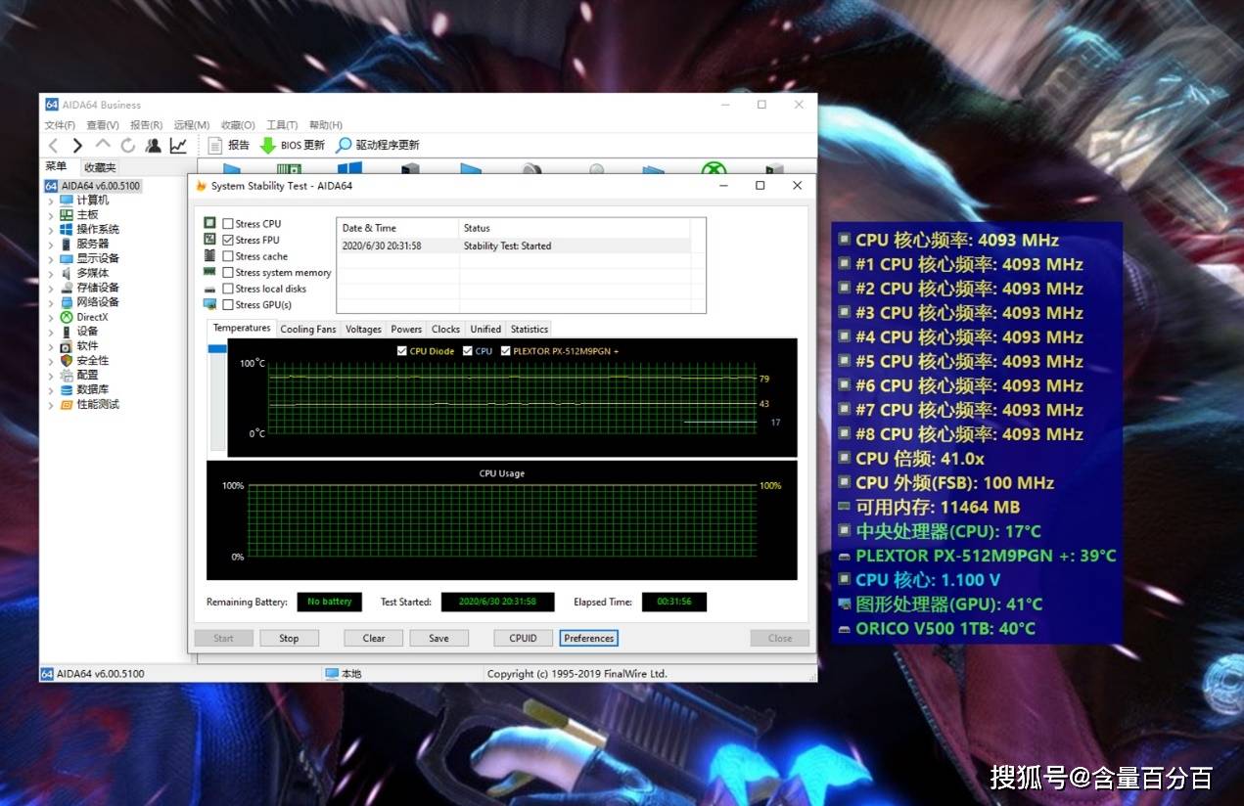Toggle PLEXTOR PX-512M9PGN graph checkbox
Screen dimensions: 1244x806
pos(506,351)
